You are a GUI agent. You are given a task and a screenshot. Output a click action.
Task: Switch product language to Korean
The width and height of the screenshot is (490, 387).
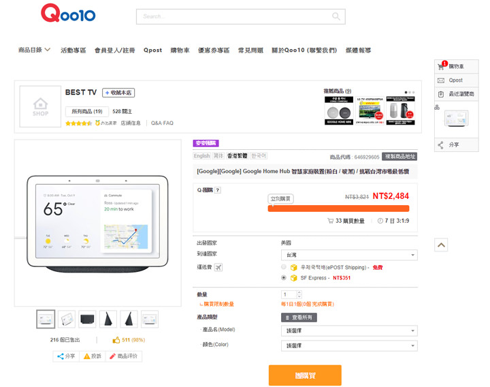[259, 156]
